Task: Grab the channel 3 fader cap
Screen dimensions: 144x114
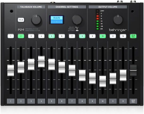Action: coord(31,64)
